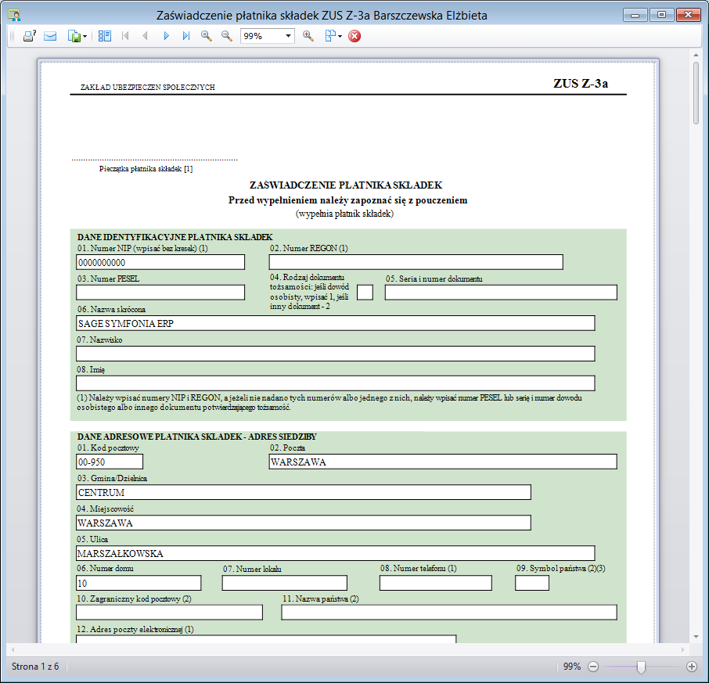Toggle the document structure panel icon
Screen dimensions: 709x683
[105, 36]
